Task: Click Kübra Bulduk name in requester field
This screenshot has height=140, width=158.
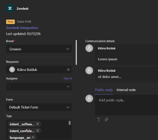Action: click(x=27, y=69)
